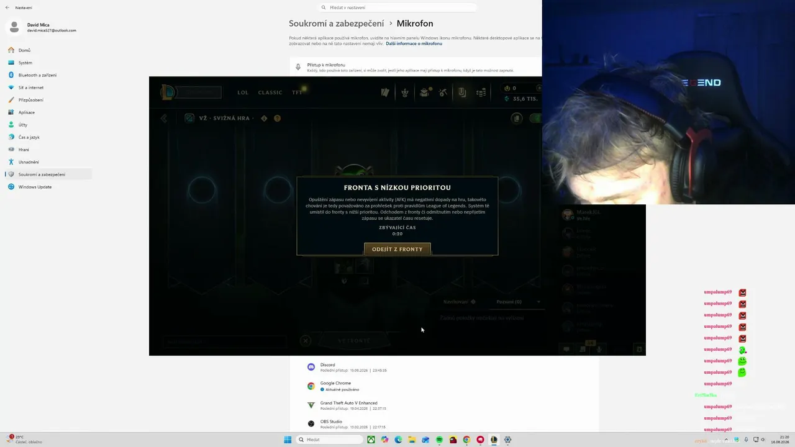This screenshot has height=447, width=795.
Task: Click the info diamond next to SVIŽNÁ HRA
Action: (x=264, y=118)
